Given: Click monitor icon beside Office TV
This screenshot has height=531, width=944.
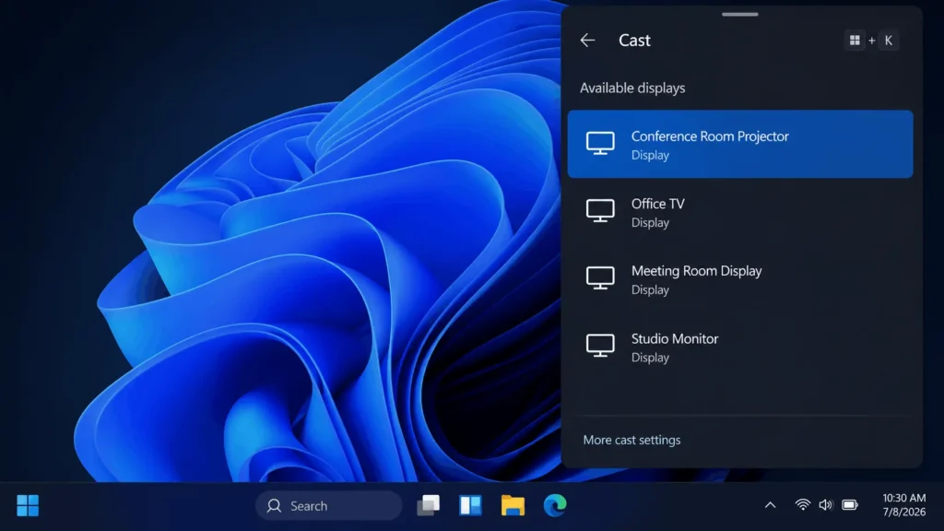Looking at the screenshot, I should (600, 211).
